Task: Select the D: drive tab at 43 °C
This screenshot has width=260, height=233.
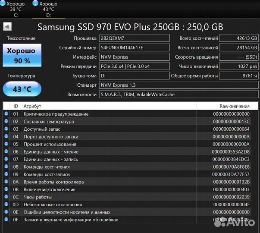Action: pos(48,9)
